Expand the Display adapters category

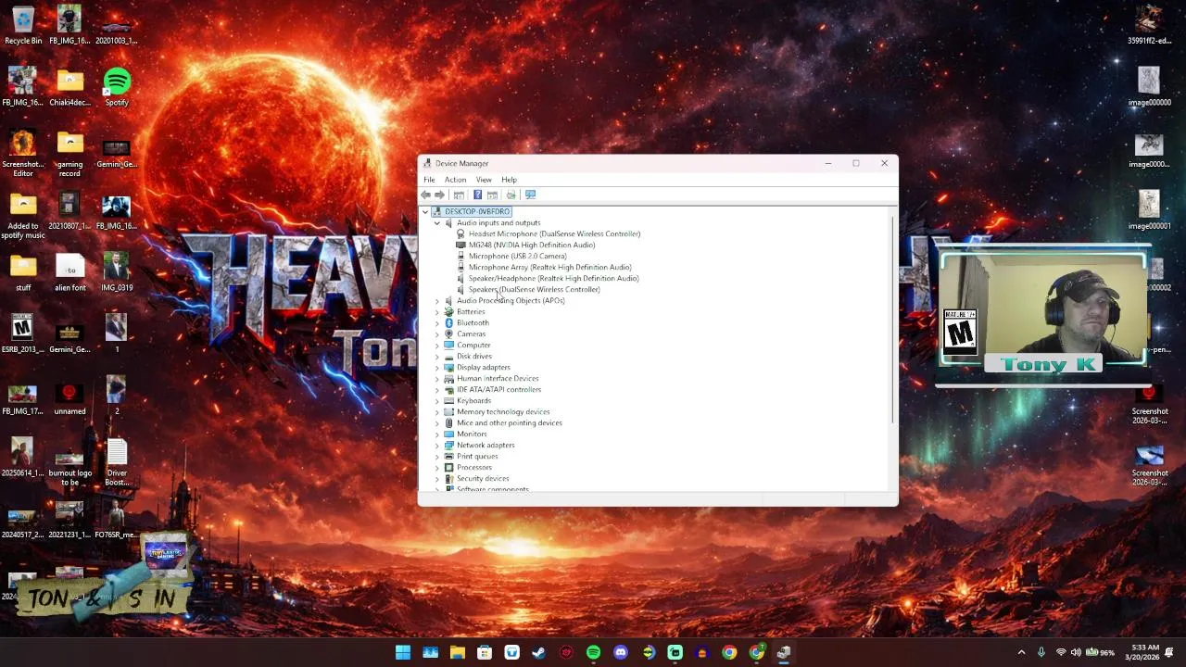[437, 368]
